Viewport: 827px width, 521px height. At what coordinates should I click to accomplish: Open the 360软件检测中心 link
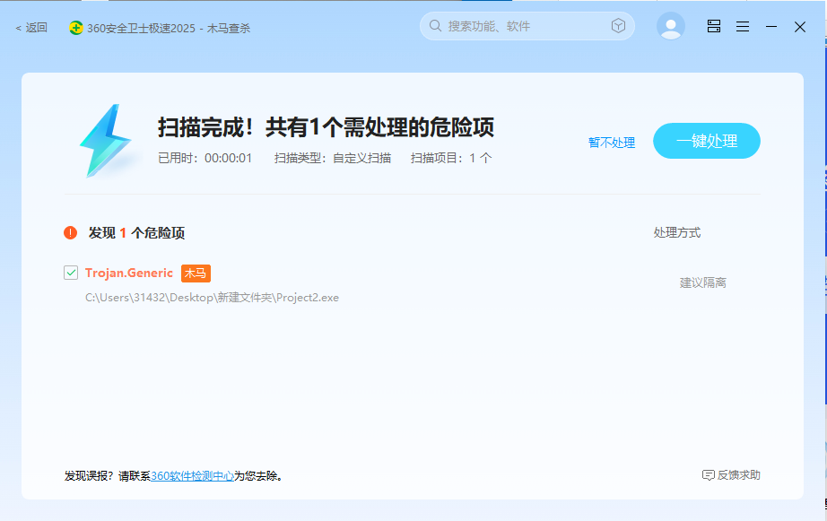point(193,476)
